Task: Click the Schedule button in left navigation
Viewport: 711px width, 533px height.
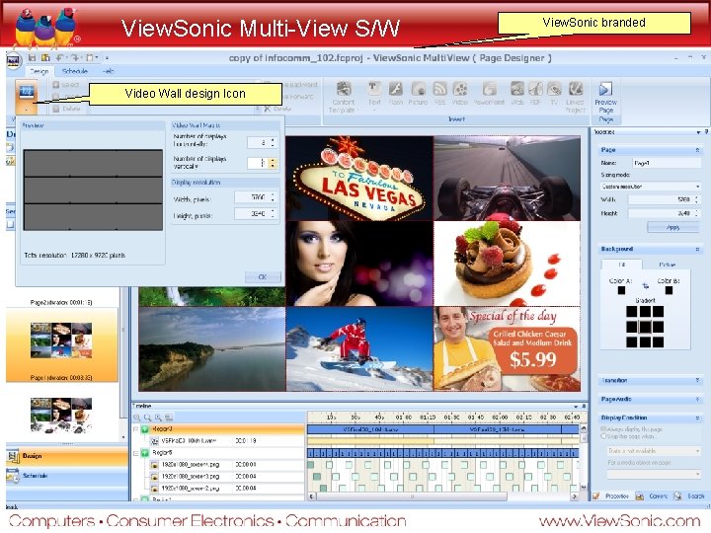Action: coord(67,476)
